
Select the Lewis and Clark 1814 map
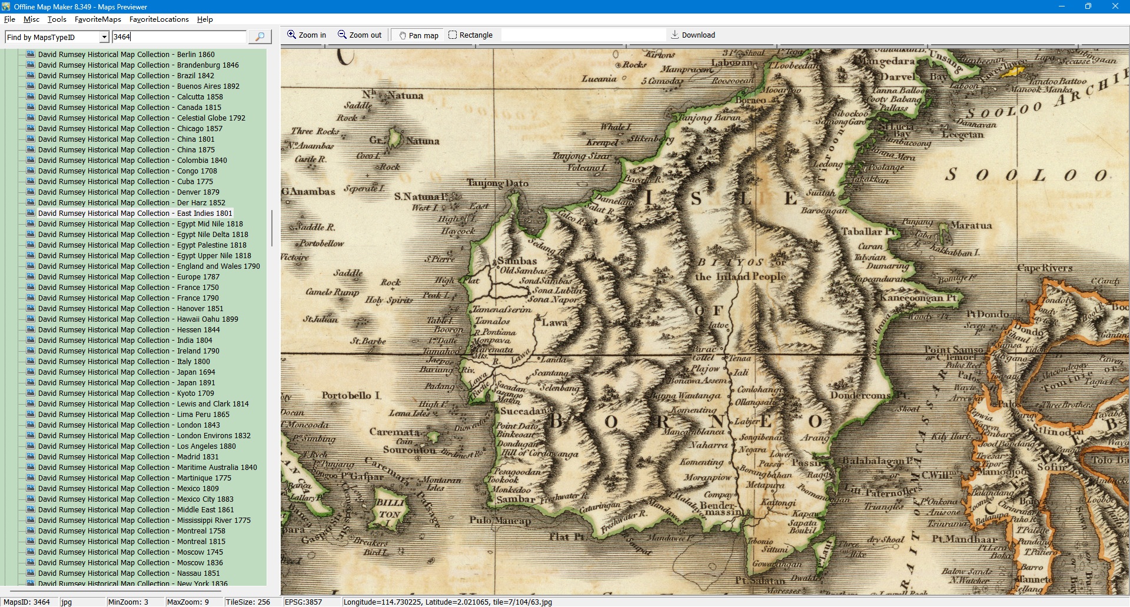tap(143, 404)
